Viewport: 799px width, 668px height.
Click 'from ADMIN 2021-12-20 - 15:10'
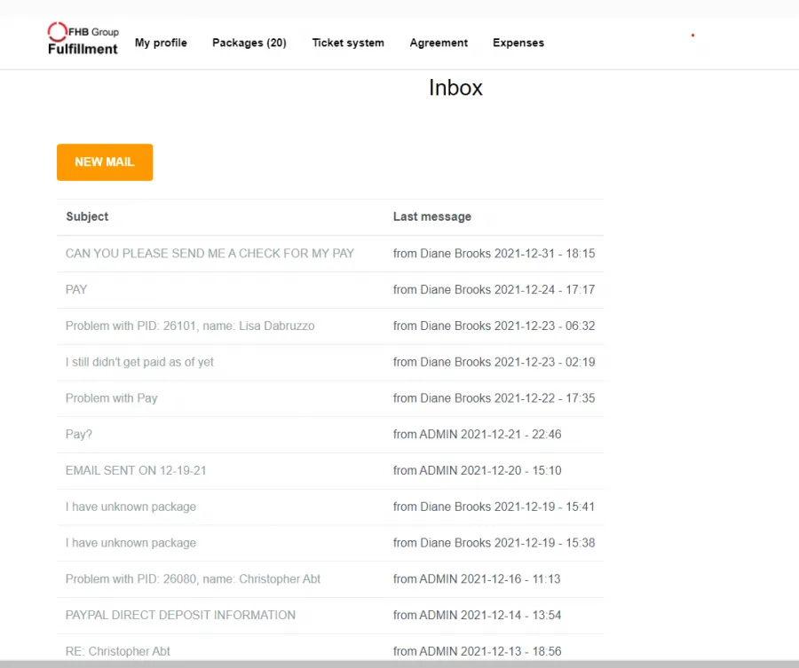[477, 470]
